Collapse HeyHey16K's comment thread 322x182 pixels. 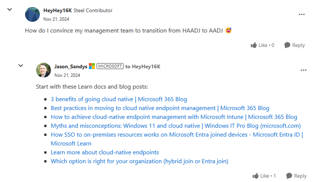(10, 10)
